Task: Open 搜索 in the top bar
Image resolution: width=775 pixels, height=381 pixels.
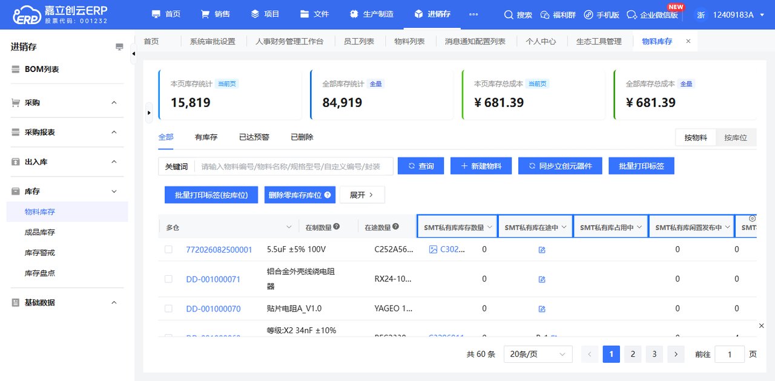Action: coord(518,15)
